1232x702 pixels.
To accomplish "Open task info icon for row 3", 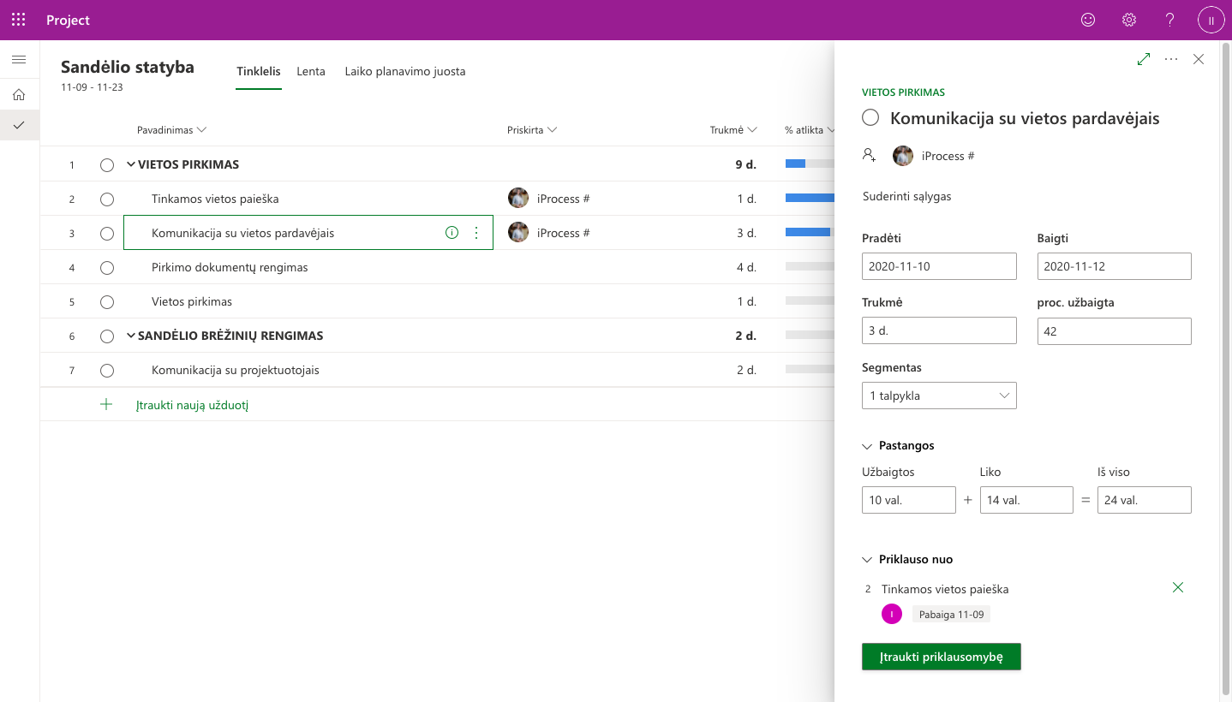I will point(452,233).
